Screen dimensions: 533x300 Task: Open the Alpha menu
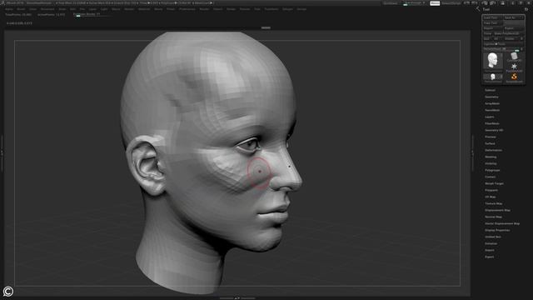[x=8, y=9]
